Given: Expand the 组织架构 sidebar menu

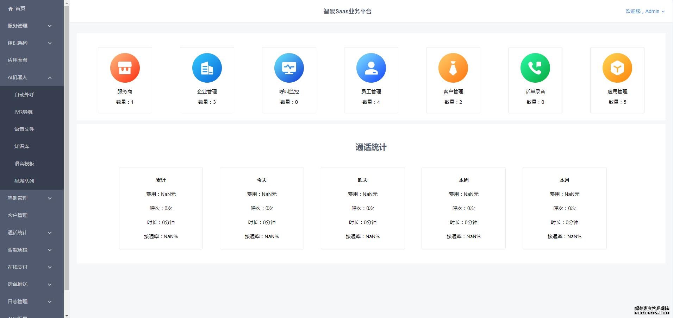Looking at the screenshot, I should point(30,43).
